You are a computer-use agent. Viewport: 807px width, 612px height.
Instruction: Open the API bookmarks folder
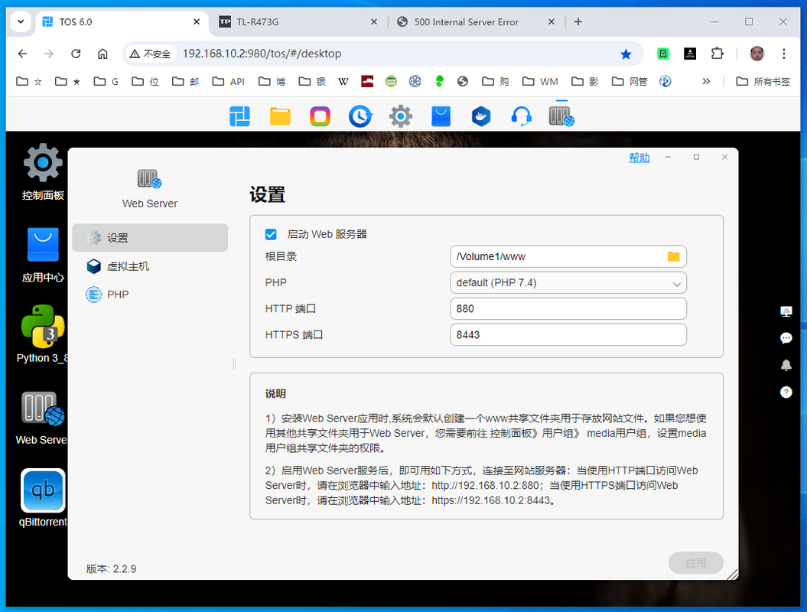pos(229,81)
